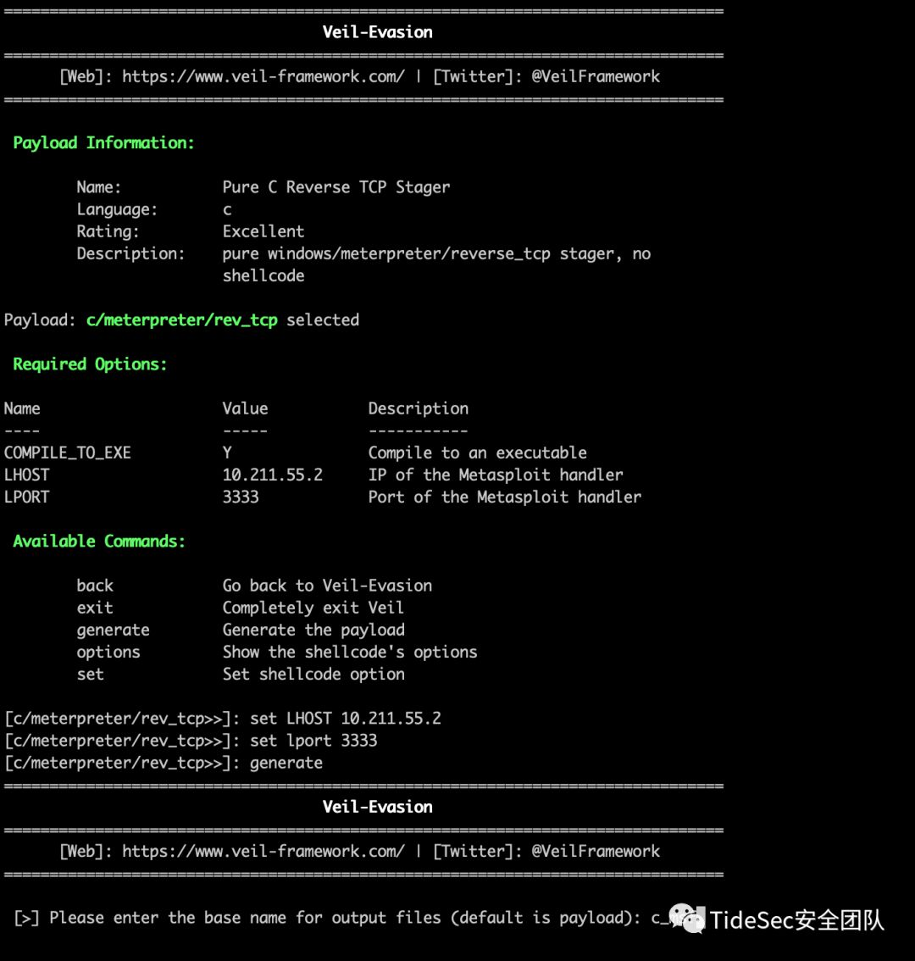Click the 'Description' column header
The height and width of the screenshot is (961, 915).
click(418, 408)
